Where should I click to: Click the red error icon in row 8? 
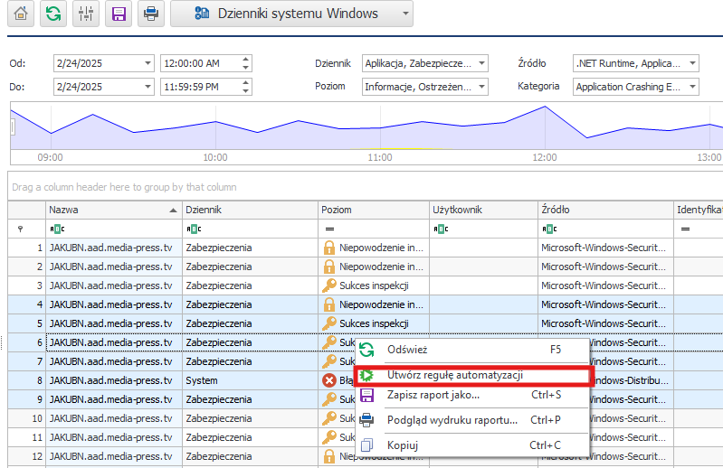[x=328, y=380]
